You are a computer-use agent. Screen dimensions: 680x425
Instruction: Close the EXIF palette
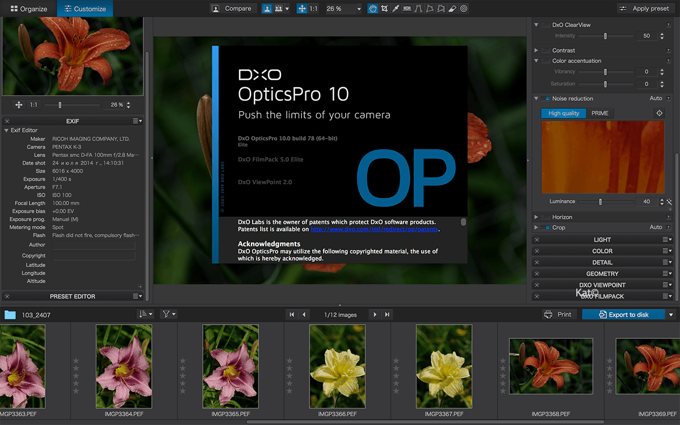point(7,121)
